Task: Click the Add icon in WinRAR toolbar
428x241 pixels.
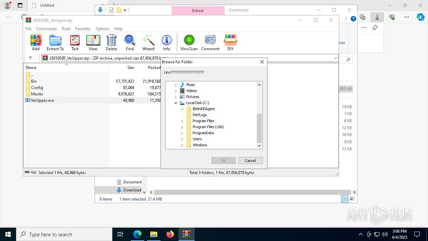Action: point(36,43)
